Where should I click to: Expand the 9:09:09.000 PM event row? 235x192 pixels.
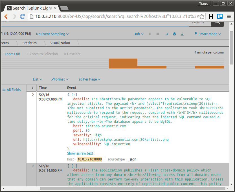(33, 95)
